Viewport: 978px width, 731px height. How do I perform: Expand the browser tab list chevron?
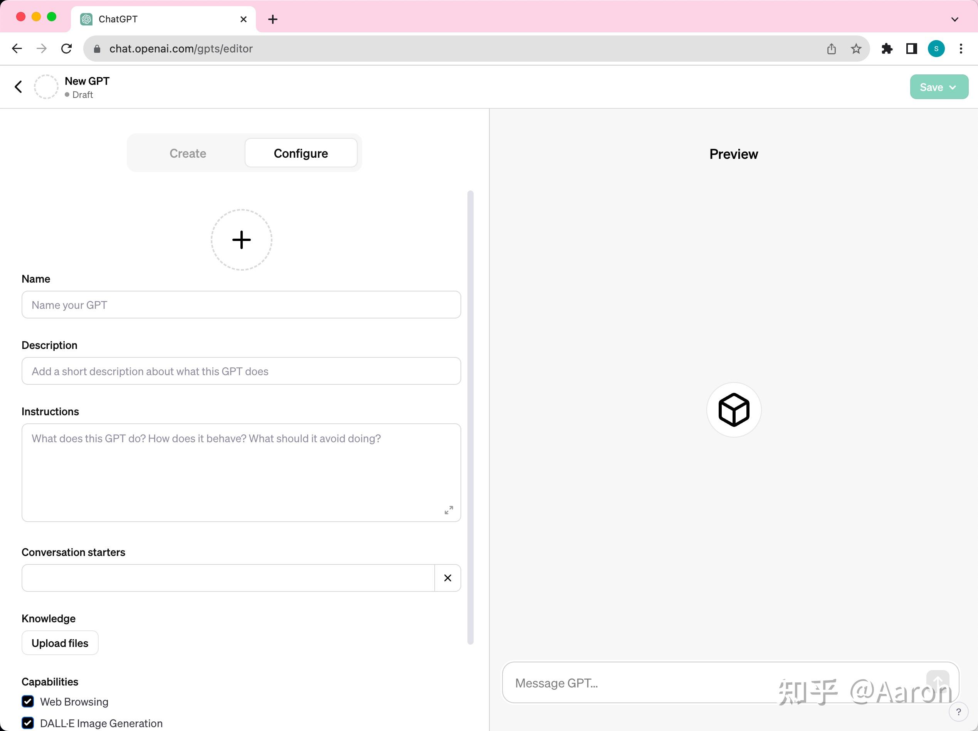pyautogui.click(x=954, y=19)
